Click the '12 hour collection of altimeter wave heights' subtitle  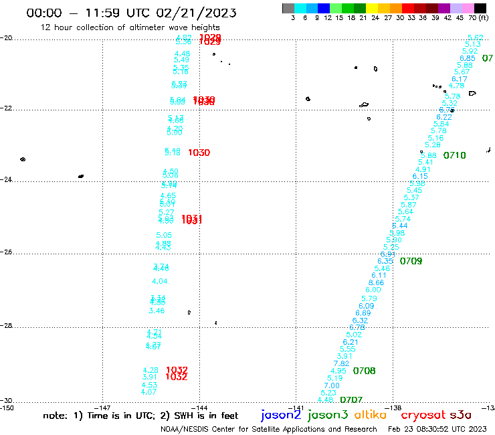(x=130, y=27)
